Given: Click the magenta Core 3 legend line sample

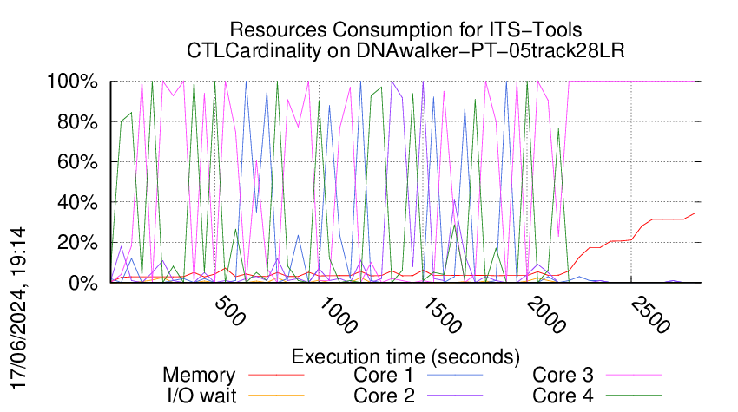Looking at the screenshot, I should pyautogui.click(x=634, y=376).
